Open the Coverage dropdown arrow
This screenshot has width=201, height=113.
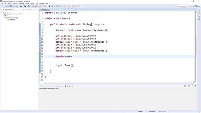pos(27,6)
